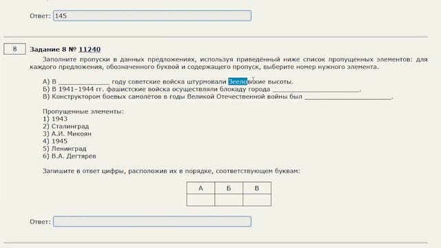Select list option '1) 1943'

tap(55, 119)
